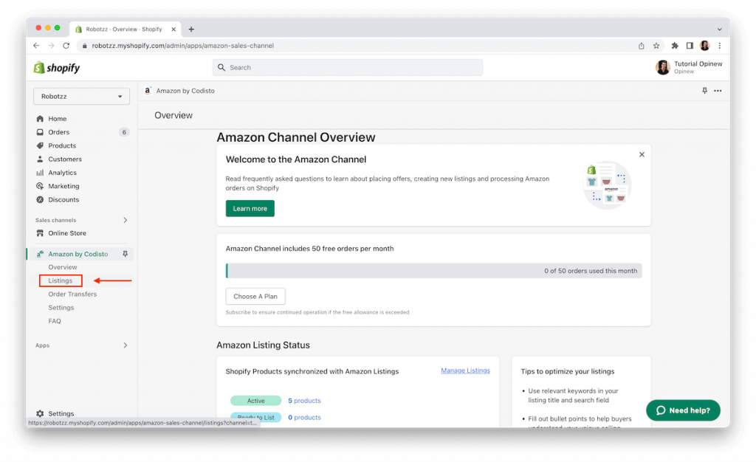Select Amazon by Codisto in sidebar
Image resolution: width=756 pixels, height=462 pixels.
click(78, 254)
